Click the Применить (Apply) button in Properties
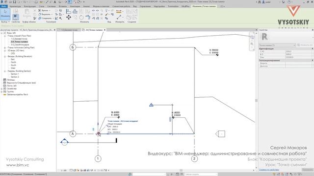This screenshot has width=314, height=176. pos(308,170)
